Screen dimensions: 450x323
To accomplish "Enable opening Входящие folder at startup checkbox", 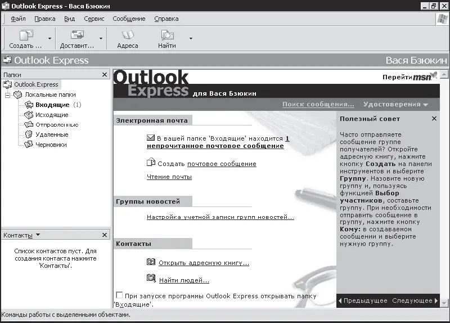I will pos(119,295).
